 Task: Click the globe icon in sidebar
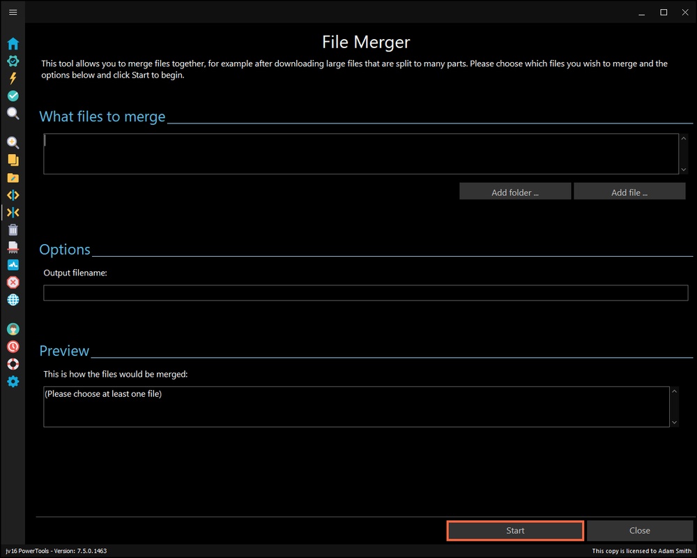pos(13,300)
